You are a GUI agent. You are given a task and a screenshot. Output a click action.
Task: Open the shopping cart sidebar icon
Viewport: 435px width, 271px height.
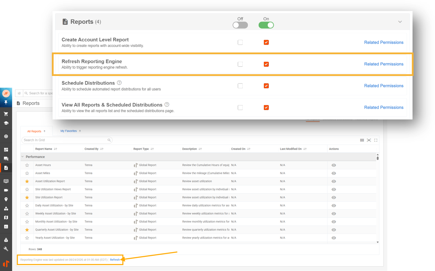tap(6, 114)
